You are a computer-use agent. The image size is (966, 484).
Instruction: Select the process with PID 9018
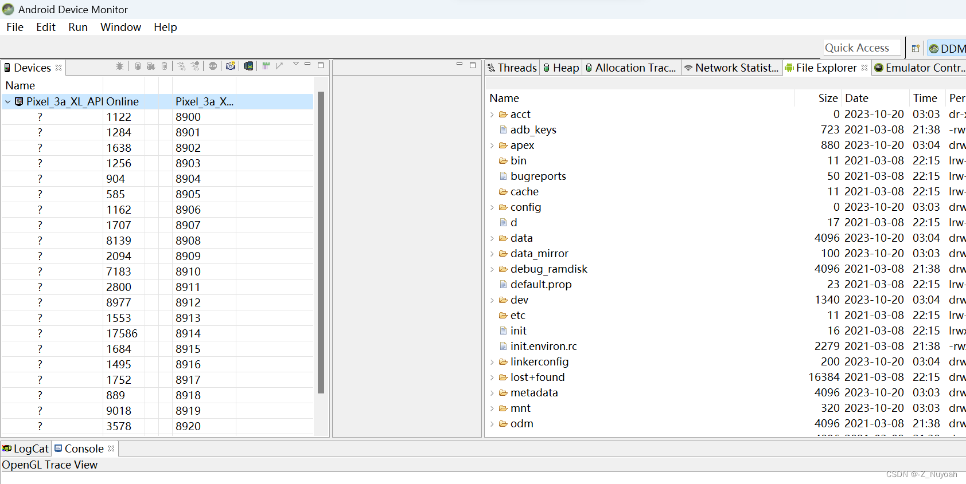(158, 411)
